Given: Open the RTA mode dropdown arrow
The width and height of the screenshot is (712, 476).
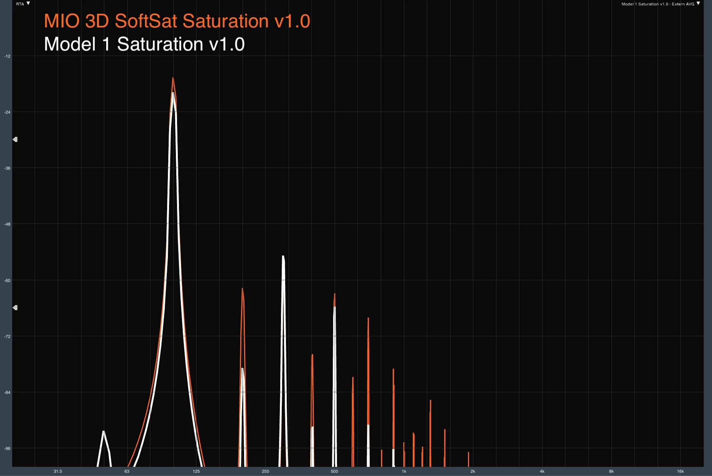Looking at the screenshot, I should click(x=28, y=3).
